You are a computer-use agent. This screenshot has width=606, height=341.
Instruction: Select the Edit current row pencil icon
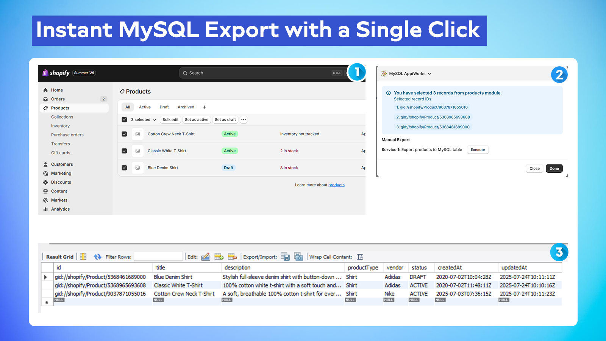[206, 257]
